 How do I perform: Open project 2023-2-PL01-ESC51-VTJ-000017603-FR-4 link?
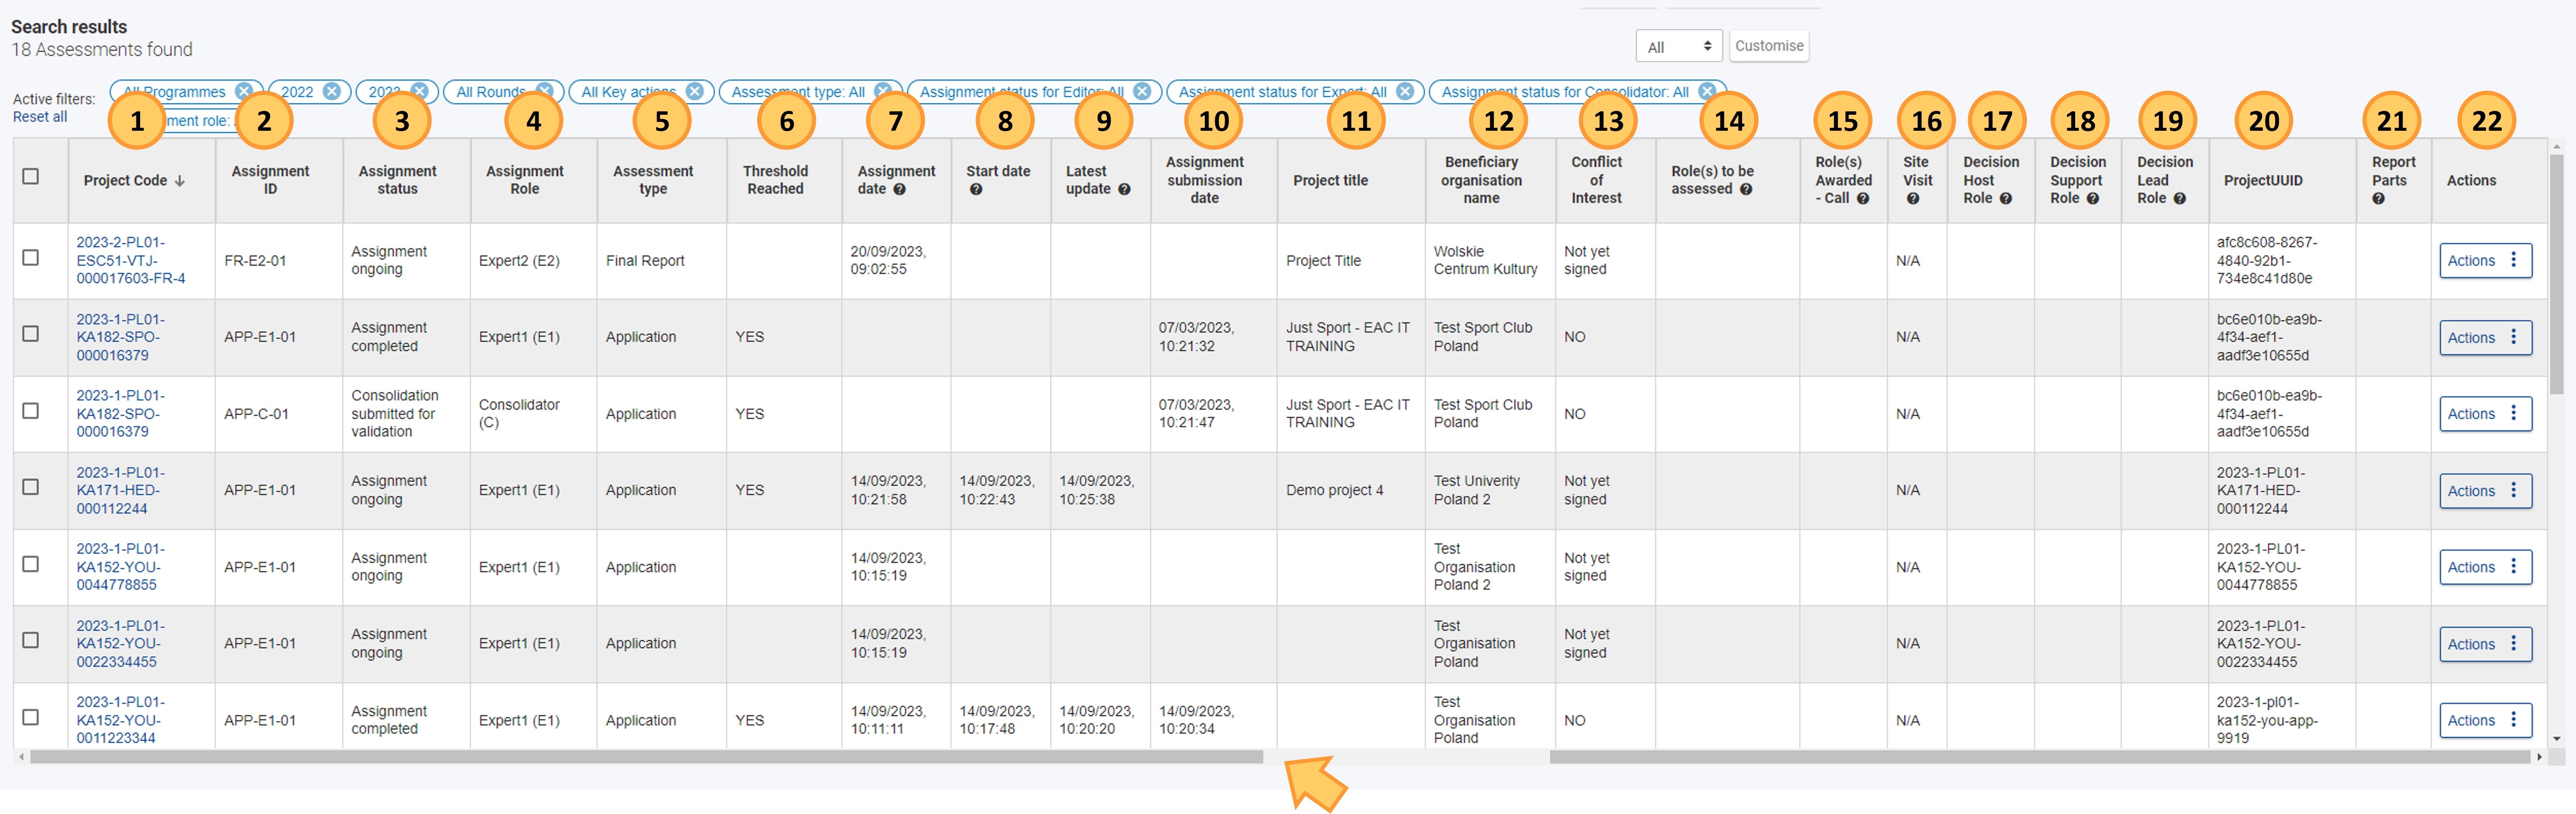131,260
